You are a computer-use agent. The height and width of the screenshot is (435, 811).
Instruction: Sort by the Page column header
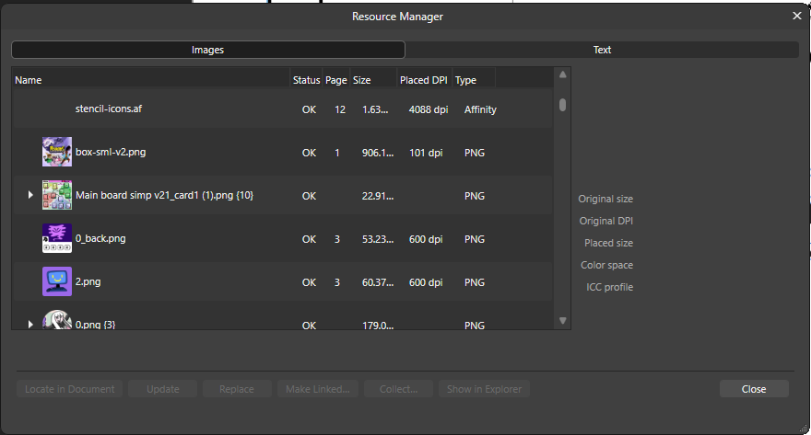tap(336, 80)
